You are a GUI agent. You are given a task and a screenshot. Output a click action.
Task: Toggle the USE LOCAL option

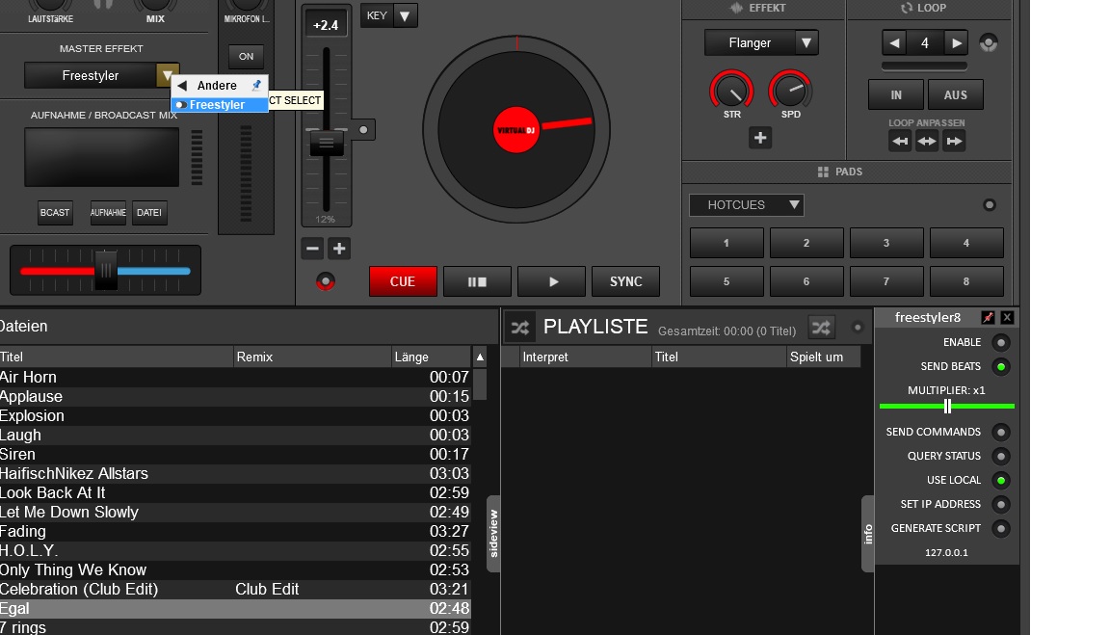1001,480
